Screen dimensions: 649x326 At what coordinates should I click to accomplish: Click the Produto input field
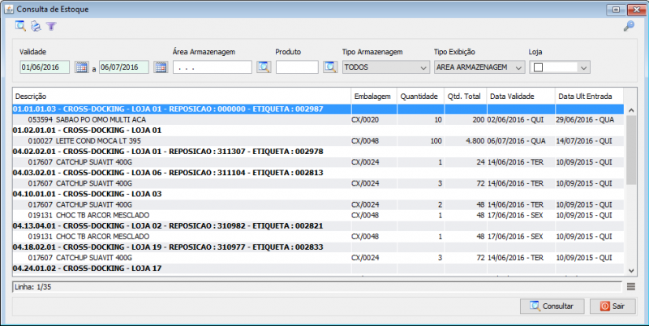point(297,67)
